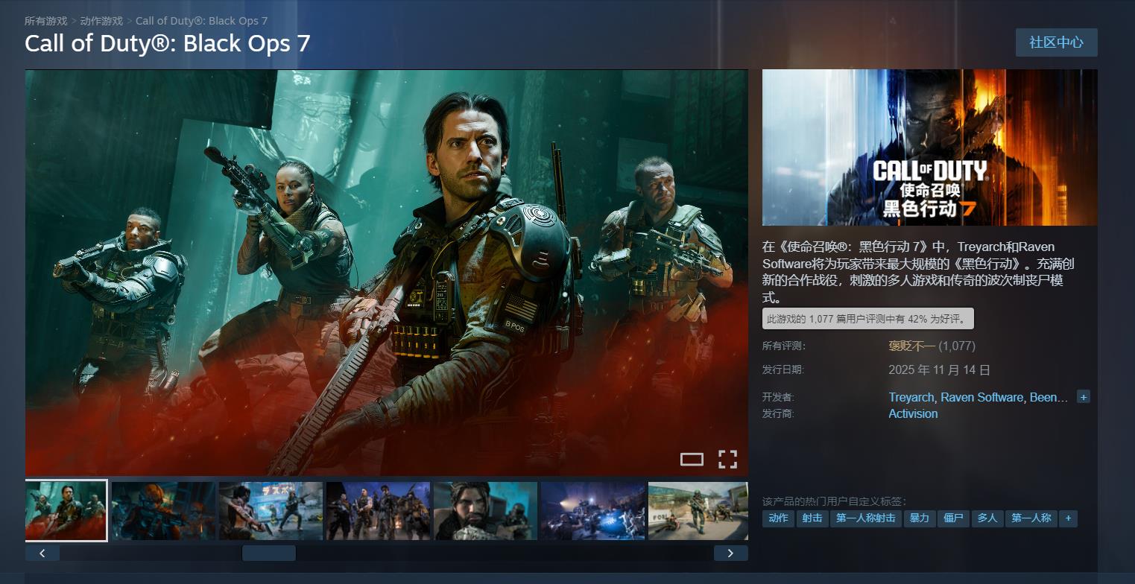This screenshot has width=1135, height=584.
Task: Expand more user tags with plus button
Action: click(1069, 518)
